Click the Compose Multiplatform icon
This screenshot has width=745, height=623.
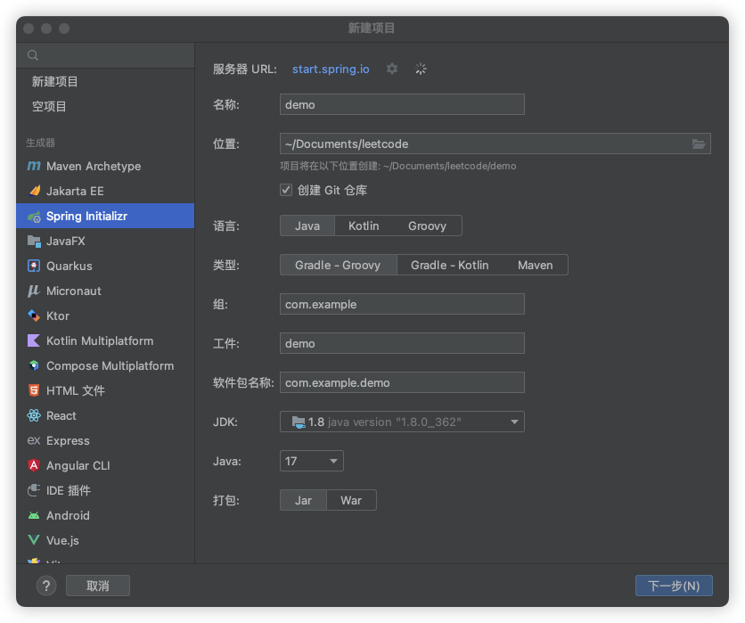pyautogui.click(x=34, y=365)
